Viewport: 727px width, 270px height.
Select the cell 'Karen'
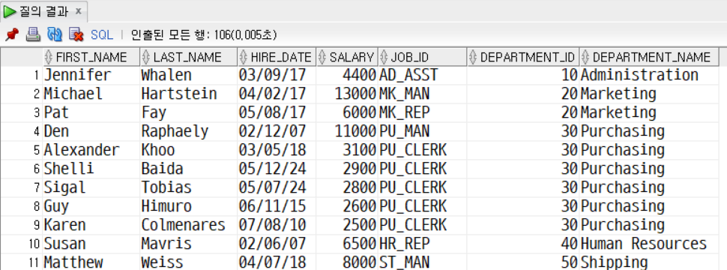pyautogui.click(x=91, y=224)
